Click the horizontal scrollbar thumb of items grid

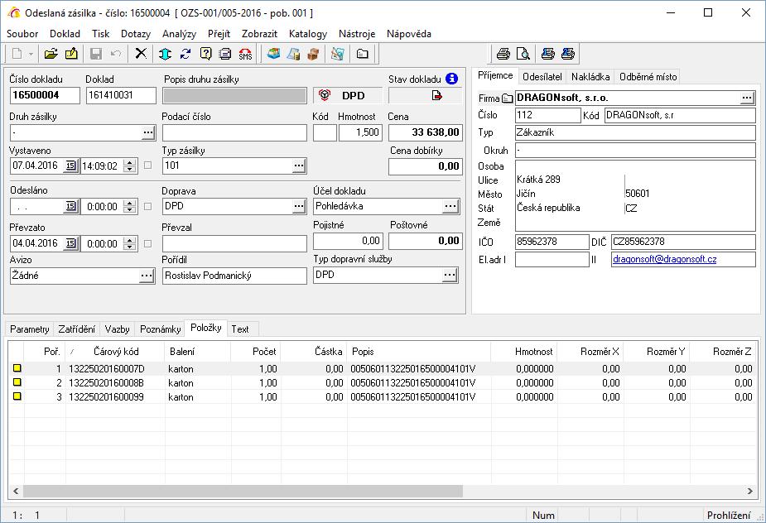pos(243,491)
